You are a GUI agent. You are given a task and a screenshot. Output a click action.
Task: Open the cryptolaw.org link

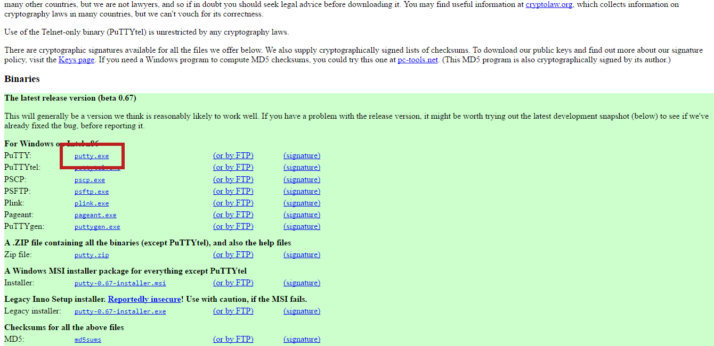point(549,5)
